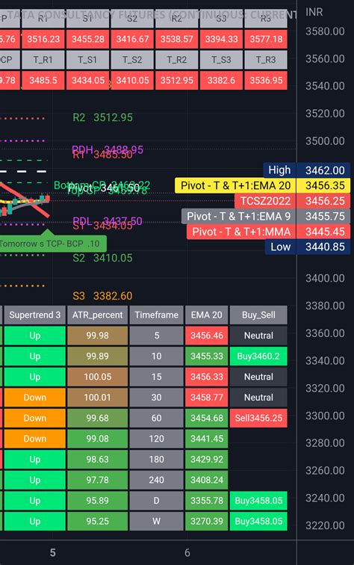Click the INR currency label
The image size is (354, 565).
(x=314, y=12)
